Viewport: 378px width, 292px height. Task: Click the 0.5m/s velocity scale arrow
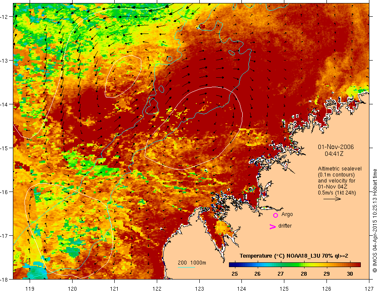pyautogui.click(x=332, y=199)
